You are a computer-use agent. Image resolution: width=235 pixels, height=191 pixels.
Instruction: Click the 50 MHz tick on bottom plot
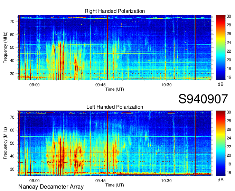[x=12, y=143]
